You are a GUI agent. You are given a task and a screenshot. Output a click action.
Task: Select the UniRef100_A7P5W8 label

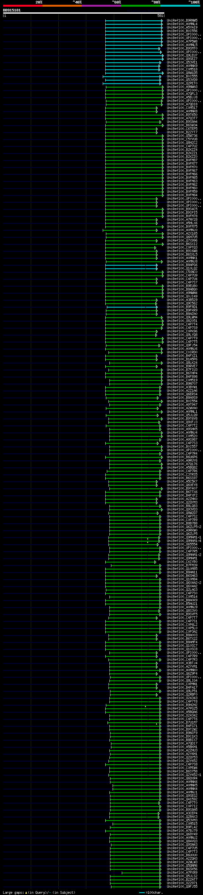click(x=182, y=41)
